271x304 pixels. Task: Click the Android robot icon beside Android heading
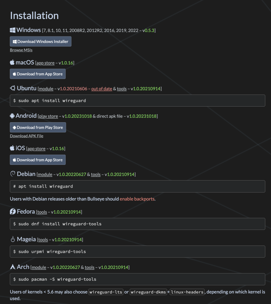(12, 116)
